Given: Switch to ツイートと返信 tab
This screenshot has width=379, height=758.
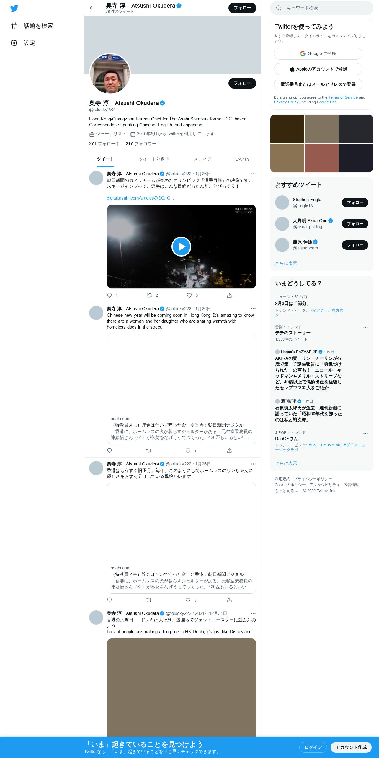Looking at the screenshot, I should click(x=154, y=159).
